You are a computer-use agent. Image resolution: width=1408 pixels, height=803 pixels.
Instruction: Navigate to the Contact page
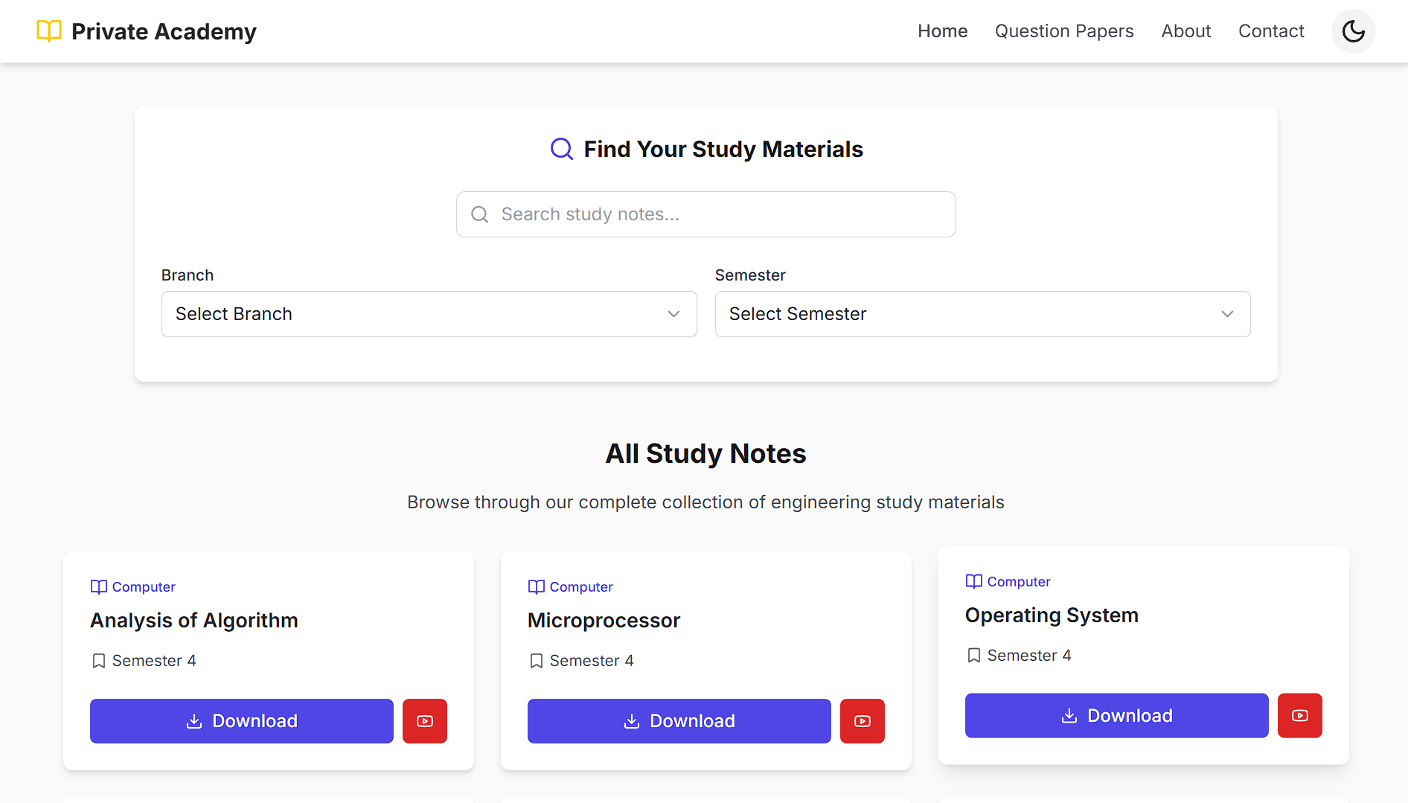(x=1270, y=31)
